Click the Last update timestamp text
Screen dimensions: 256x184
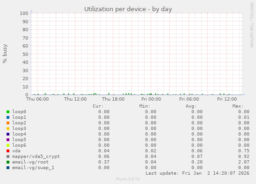[197, 173]
